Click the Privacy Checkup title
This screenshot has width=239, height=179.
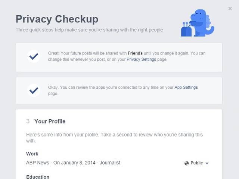click(x=57, y=19)
